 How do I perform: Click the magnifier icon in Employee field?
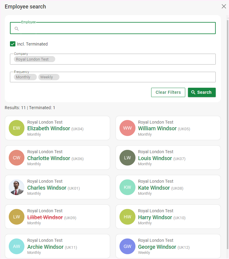17,29
